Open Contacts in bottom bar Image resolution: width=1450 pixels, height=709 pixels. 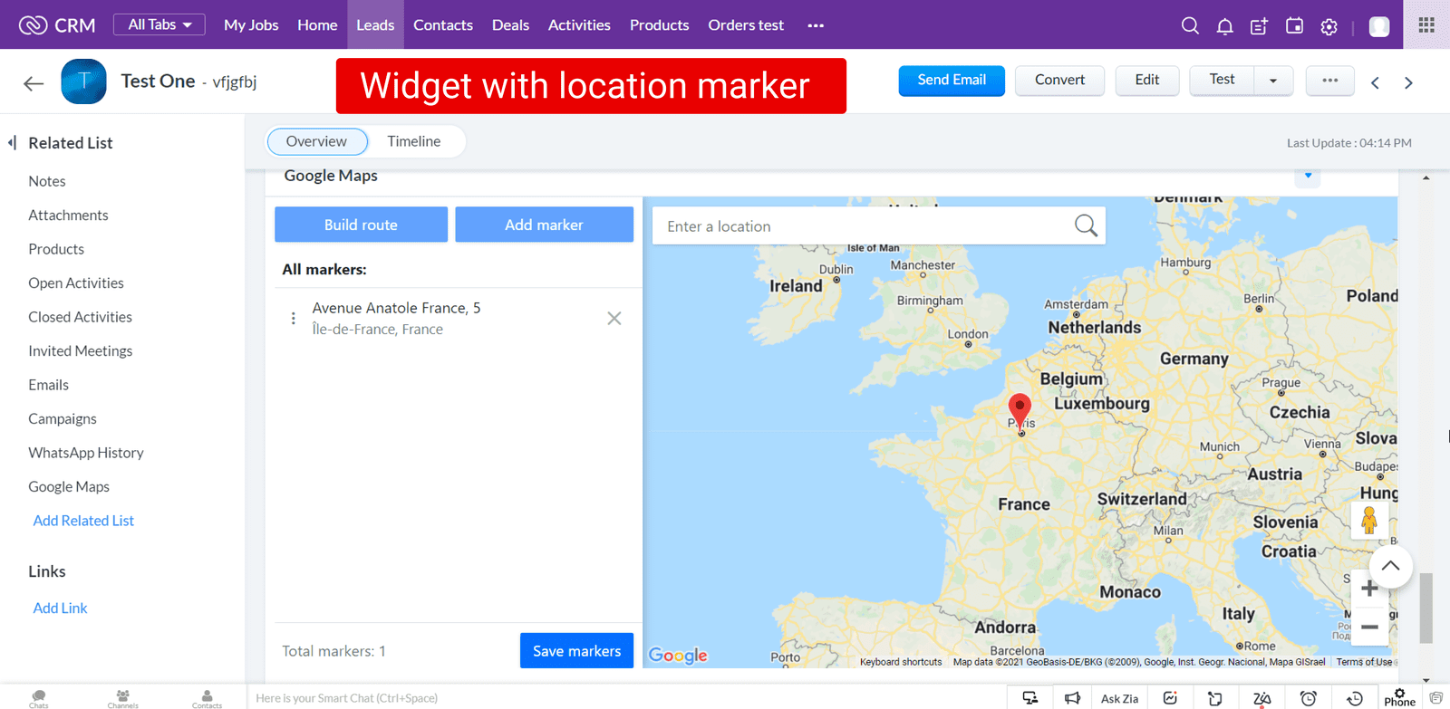207,698
